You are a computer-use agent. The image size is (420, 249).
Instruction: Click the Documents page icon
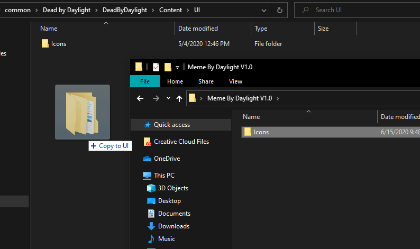tap(151, 214)
